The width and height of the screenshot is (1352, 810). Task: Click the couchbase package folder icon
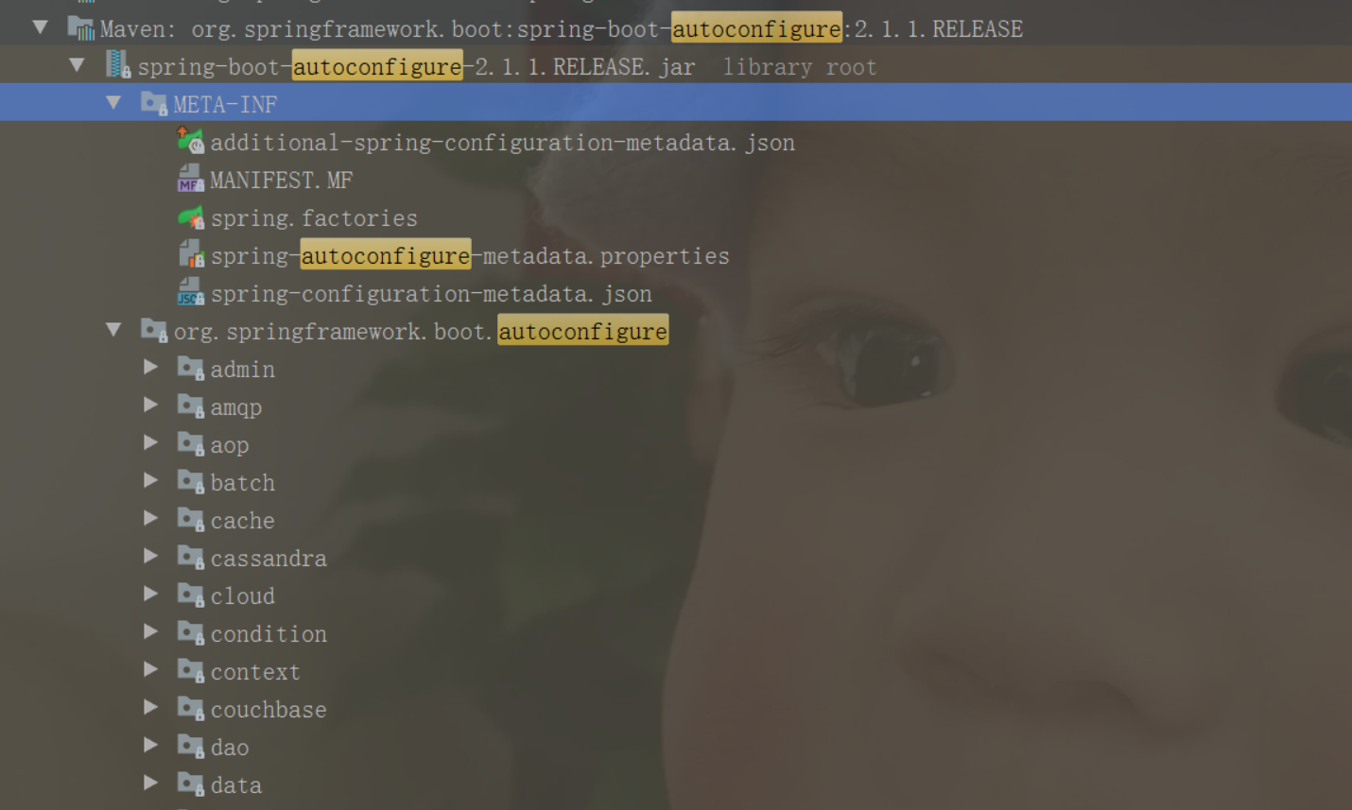(x=191, y=709)
